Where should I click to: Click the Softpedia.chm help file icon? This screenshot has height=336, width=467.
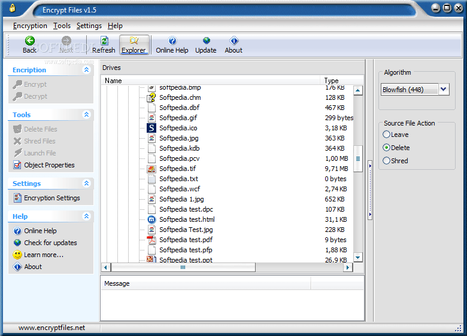click(151, 97)
